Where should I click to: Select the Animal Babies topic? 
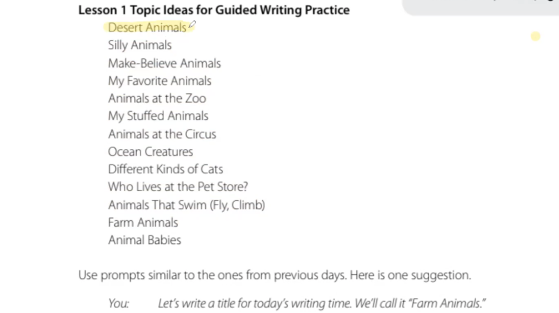pyautogui.click(x=144, y=240)
